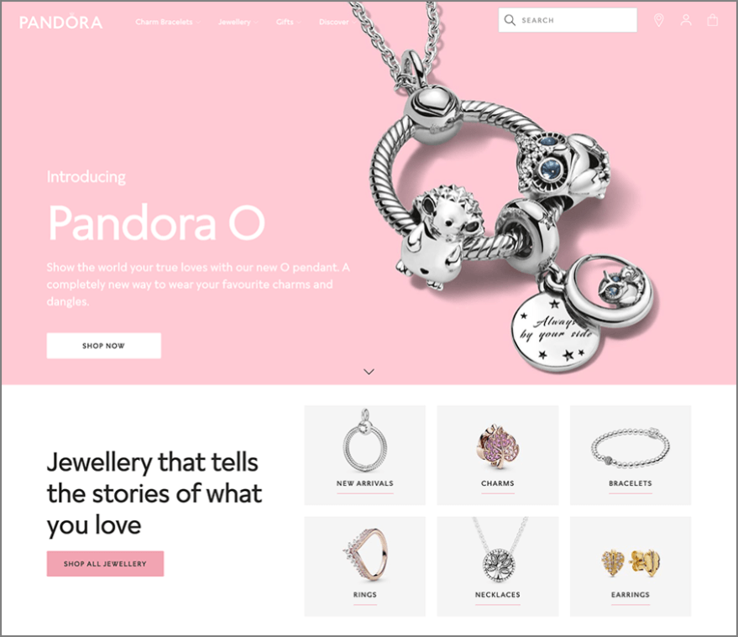738x637 pixels.
Task: Expand the Jewellery dropdown menu
Action: pos(238,22)
